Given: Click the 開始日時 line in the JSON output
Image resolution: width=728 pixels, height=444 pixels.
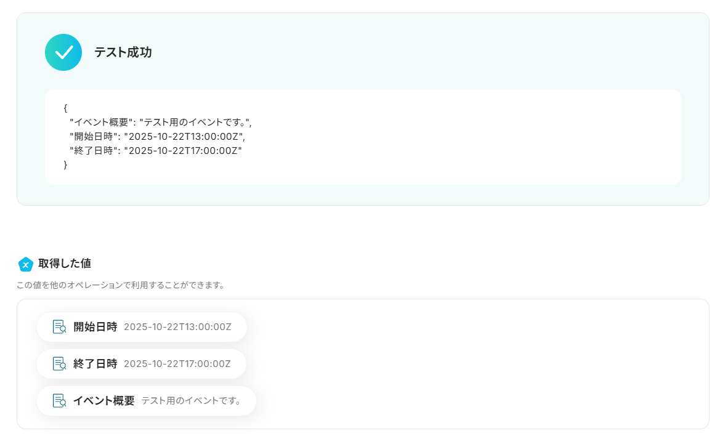Looking at the screenshot, I should 157,136.
